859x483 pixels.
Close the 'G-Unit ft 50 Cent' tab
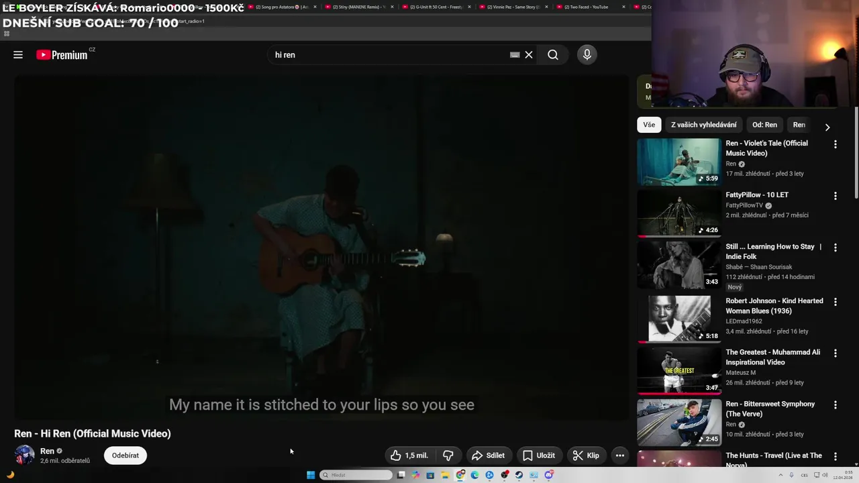coord(469,7)
